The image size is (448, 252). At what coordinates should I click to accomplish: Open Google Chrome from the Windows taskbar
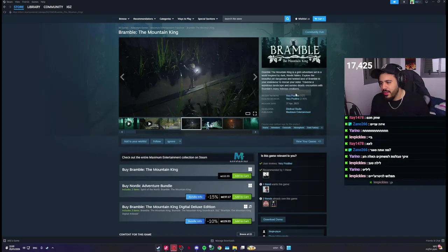click(x=219, y=248)
